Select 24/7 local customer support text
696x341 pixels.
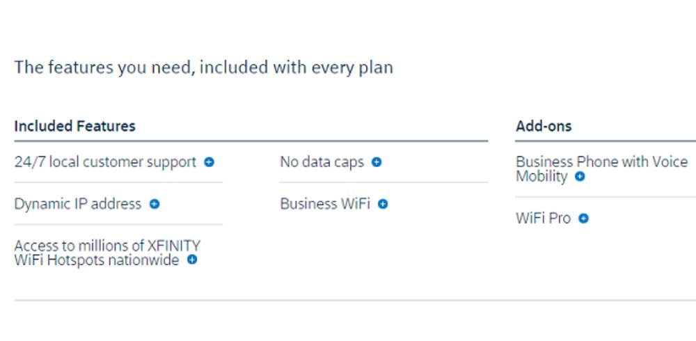[105, 162]
